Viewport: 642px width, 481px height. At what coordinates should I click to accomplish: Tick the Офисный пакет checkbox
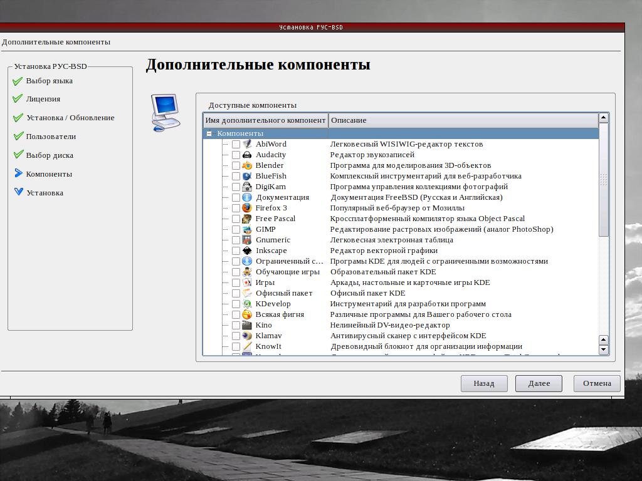[236, 293]
